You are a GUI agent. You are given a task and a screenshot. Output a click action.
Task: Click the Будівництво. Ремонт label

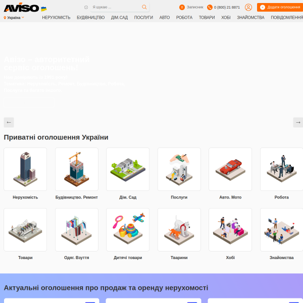point(77,197)
